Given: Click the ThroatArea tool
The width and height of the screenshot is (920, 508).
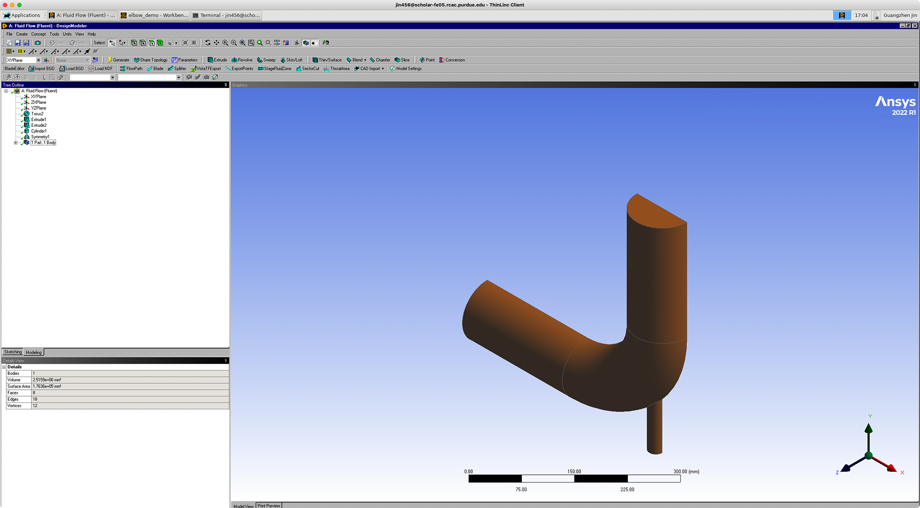Looking at the screenshot, I should (336, 68).
